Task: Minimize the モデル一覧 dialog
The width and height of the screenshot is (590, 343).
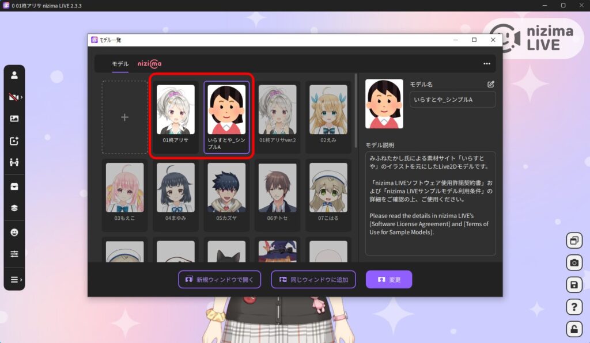Action: 456,40
